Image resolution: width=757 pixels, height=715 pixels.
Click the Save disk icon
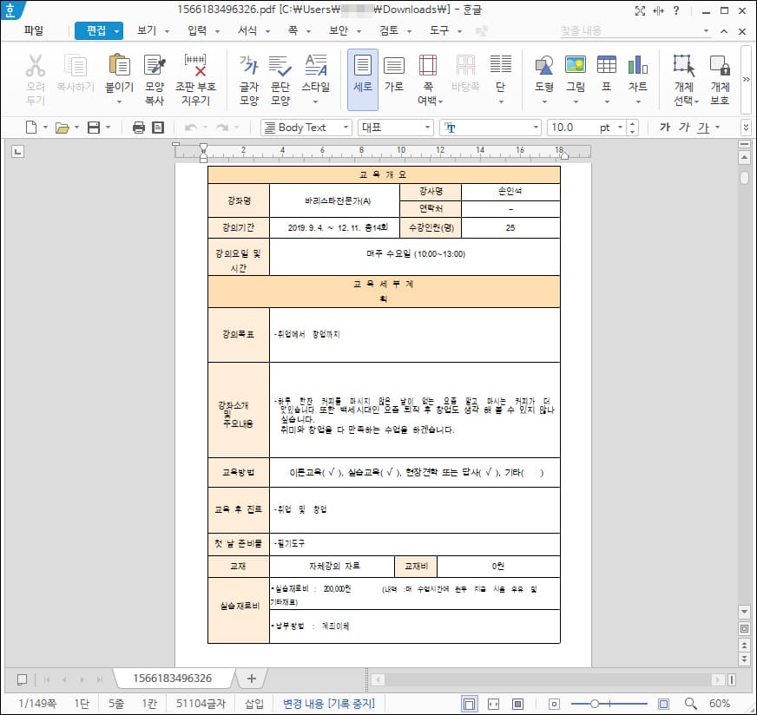[x=94, y=128]
